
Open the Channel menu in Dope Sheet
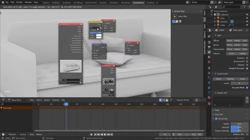coord(55,100)
